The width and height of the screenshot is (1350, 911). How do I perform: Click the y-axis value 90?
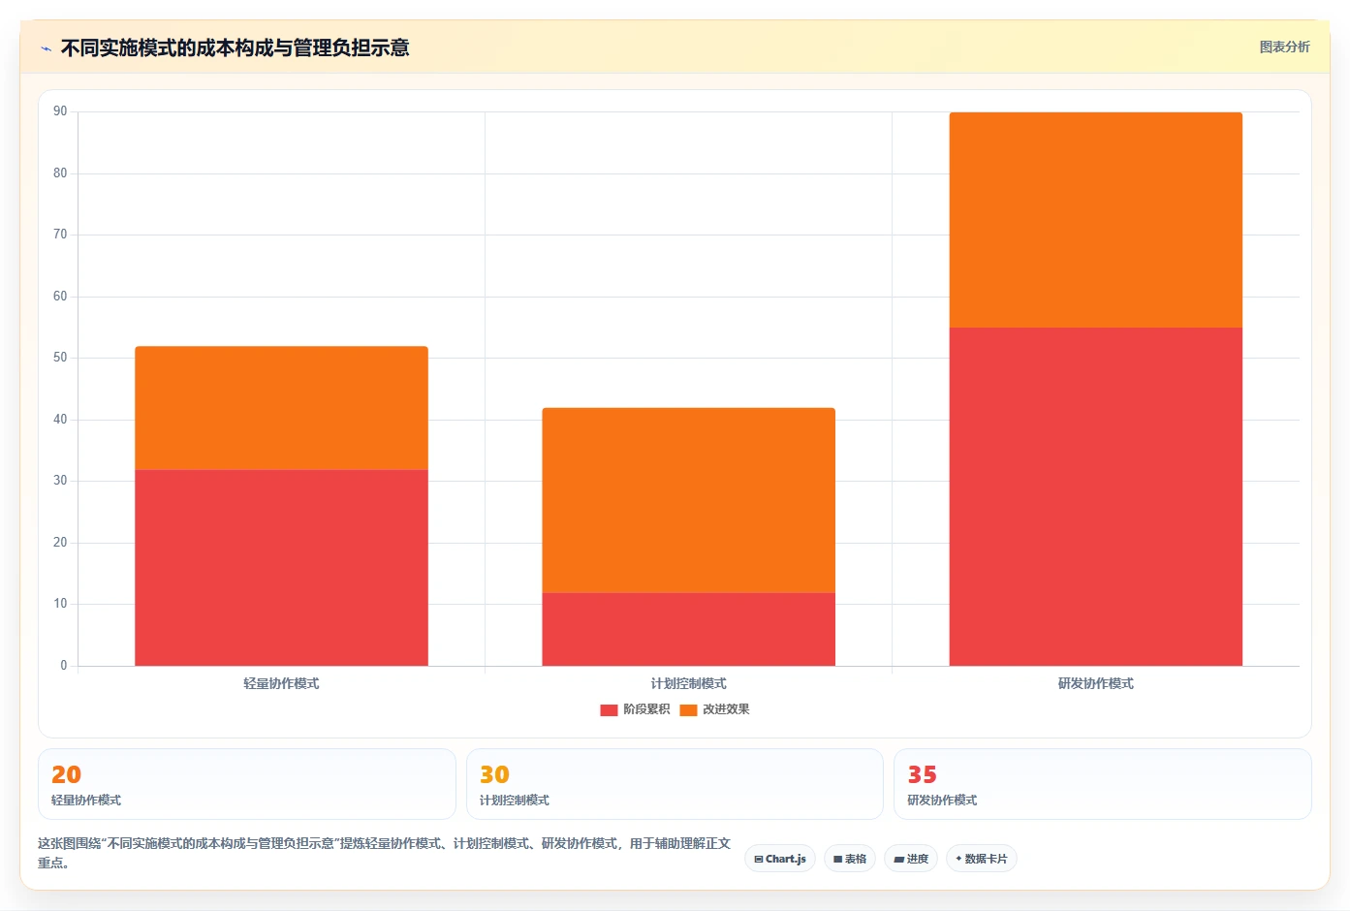click(60, 111)
